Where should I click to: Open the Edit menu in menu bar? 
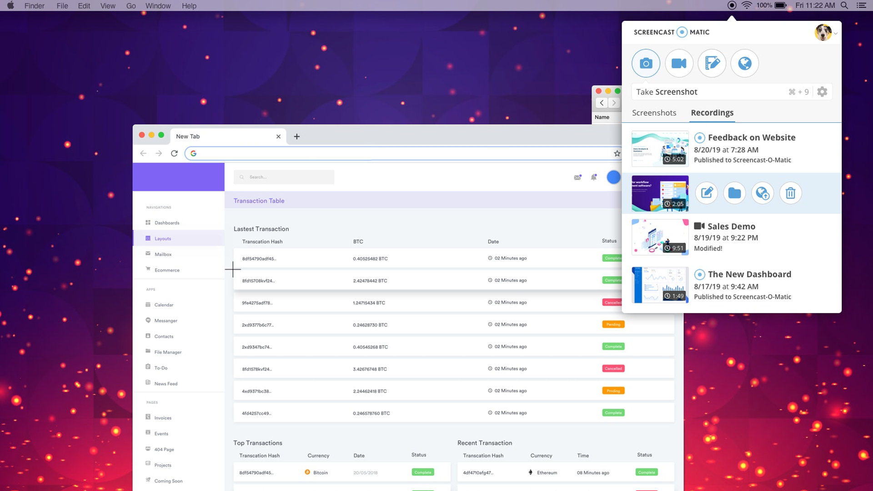coord(84,5)
